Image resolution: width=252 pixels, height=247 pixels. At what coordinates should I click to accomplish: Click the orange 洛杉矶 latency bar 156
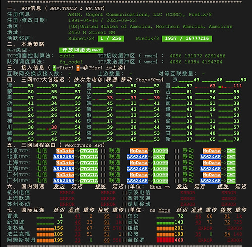45,229
